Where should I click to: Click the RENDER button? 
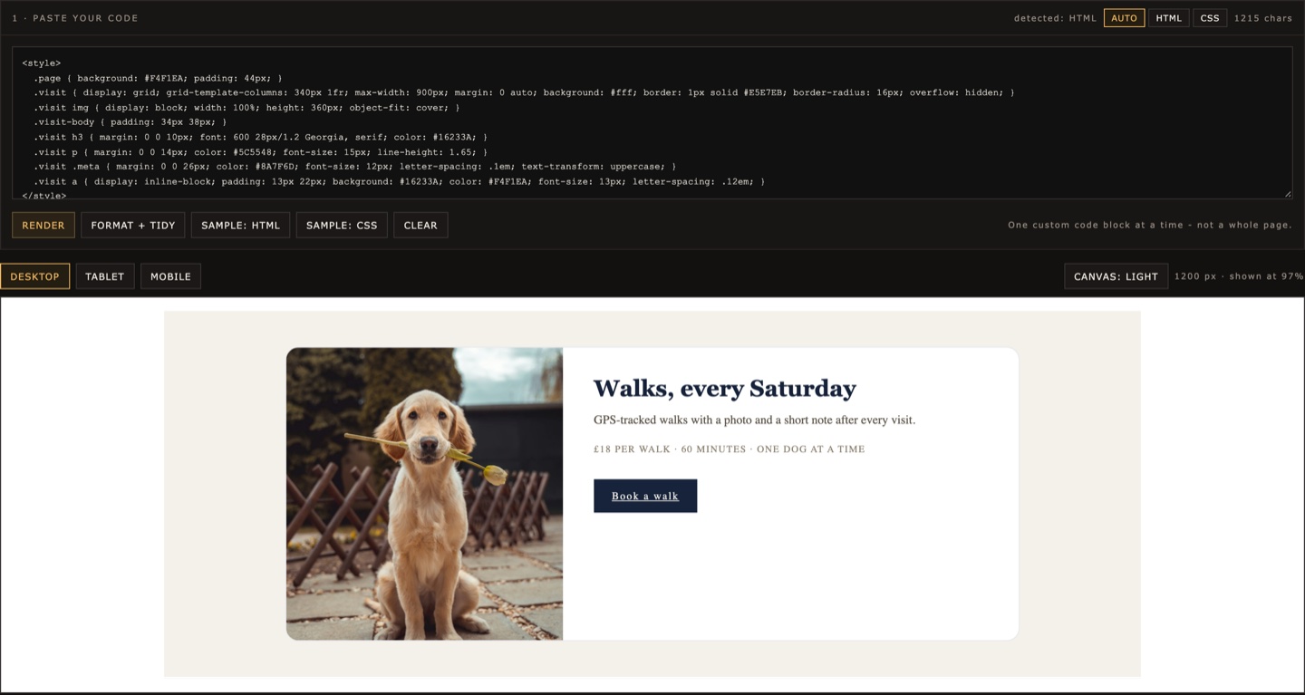click(x=43, y=225)
